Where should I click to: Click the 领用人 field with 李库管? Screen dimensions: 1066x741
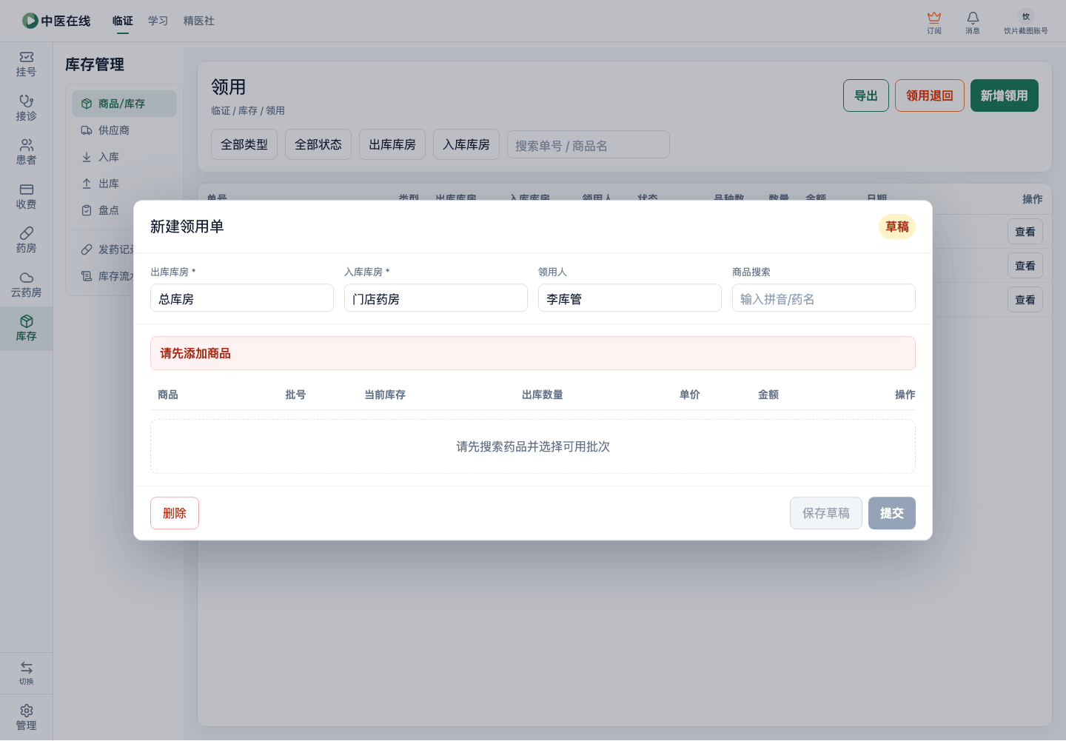tap(630, 298)
